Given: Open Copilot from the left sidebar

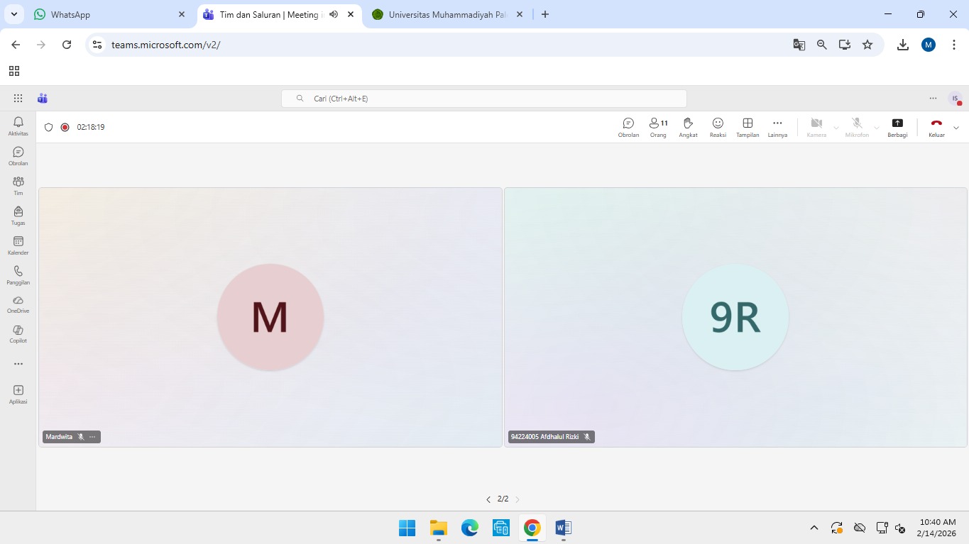Looking at the screenshot, I should [x=18, y=333].
